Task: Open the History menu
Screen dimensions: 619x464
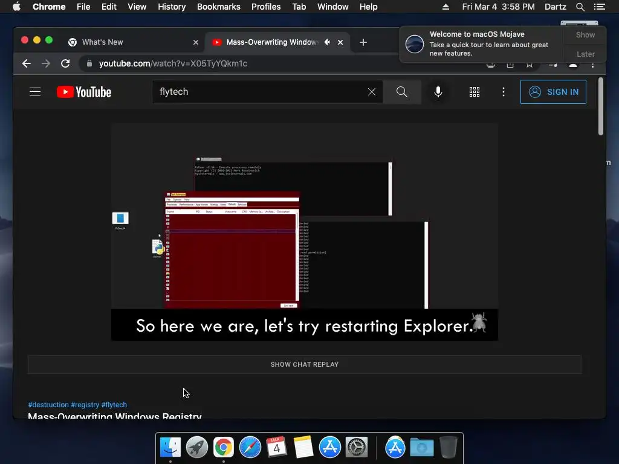Action: 172,7
